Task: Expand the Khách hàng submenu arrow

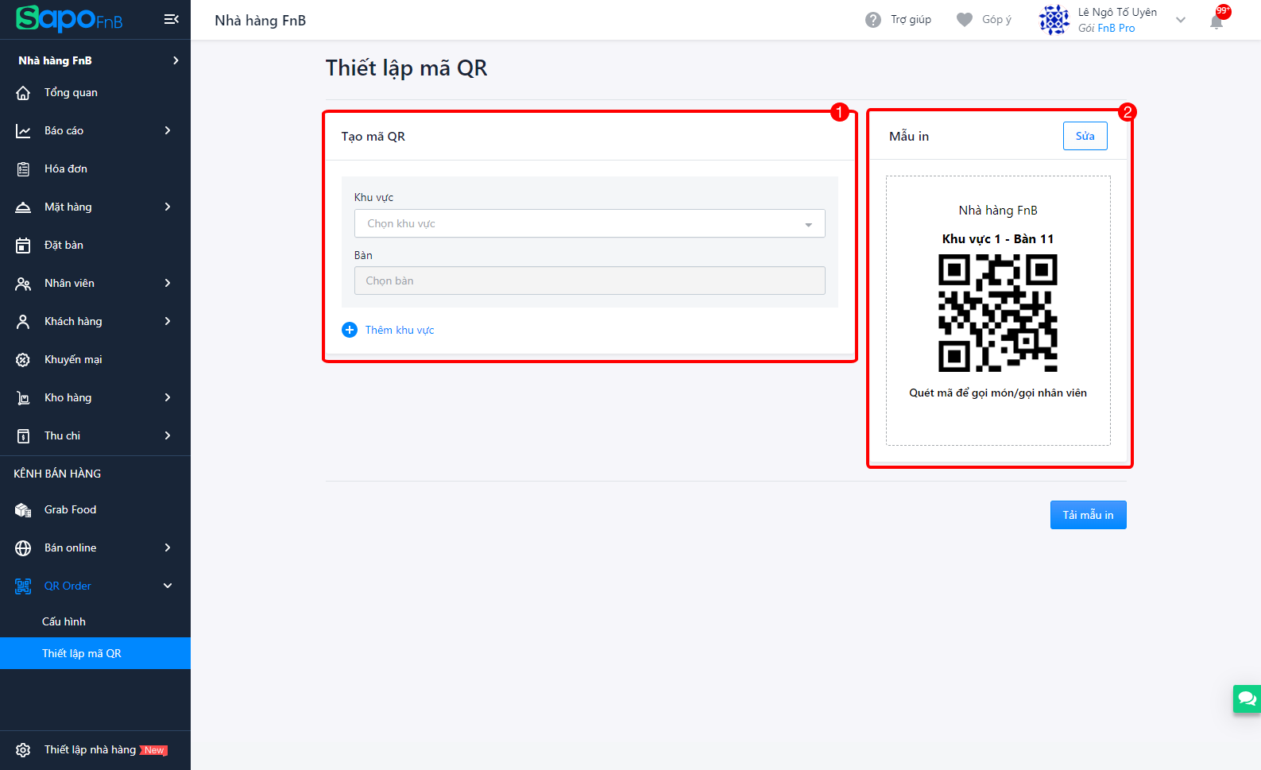Action: [168, 321]
